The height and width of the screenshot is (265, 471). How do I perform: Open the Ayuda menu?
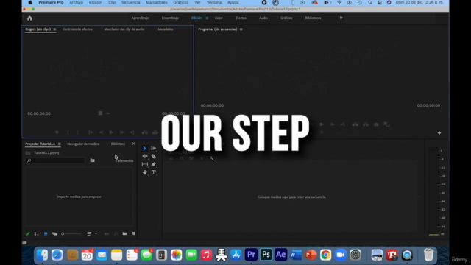[x=233, y=2]
